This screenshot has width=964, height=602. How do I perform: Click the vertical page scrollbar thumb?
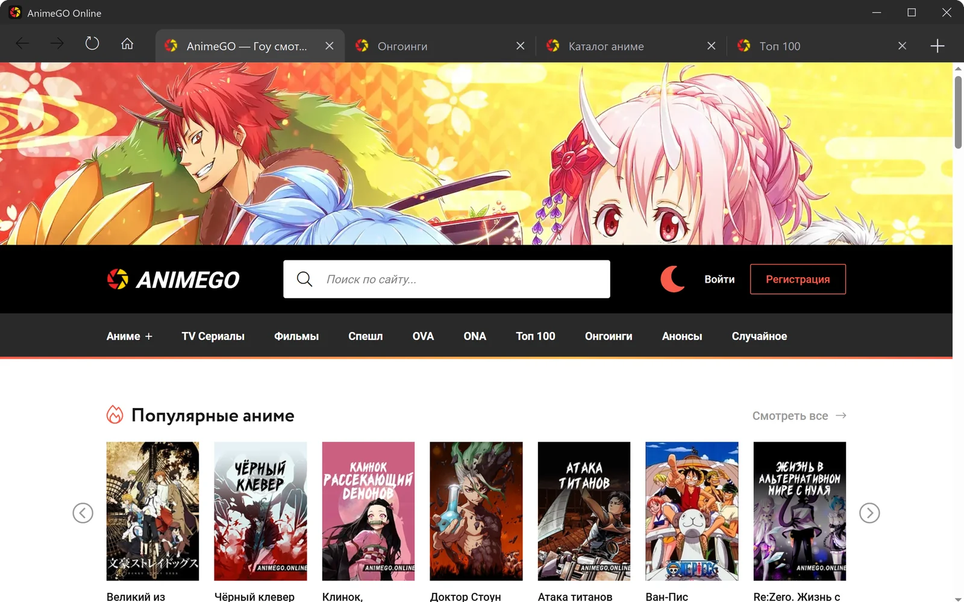coord(958,111)
